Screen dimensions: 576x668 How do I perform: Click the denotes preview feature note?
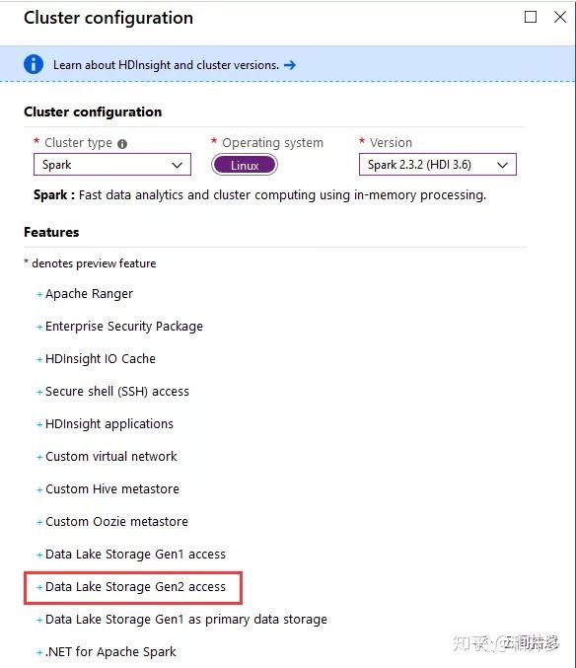(x=90, y=263)
